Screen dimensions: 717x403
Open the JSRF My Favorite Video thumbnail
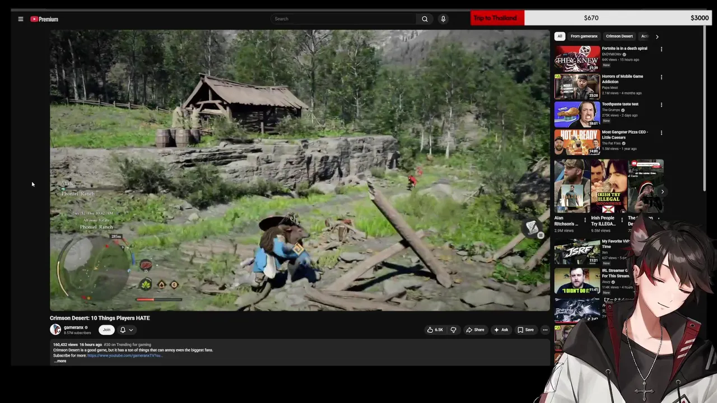577,251
